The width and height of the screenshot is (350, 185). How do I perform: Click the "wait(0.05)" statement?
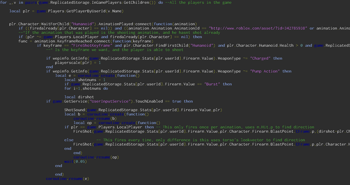point(76,161)
